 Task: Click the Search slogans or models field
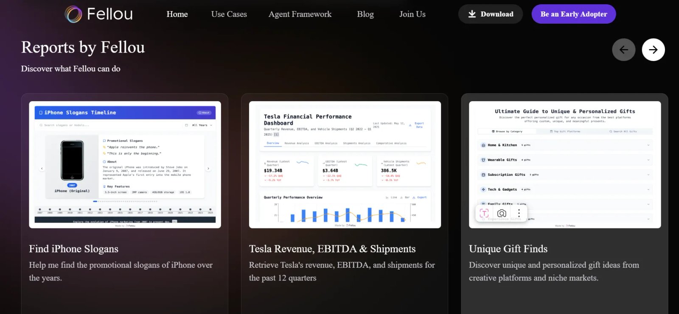point(108,125)
